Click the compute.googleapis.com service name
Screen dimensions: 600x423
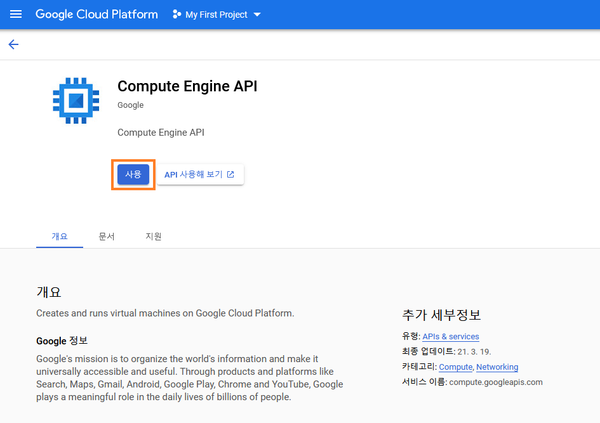496,382
